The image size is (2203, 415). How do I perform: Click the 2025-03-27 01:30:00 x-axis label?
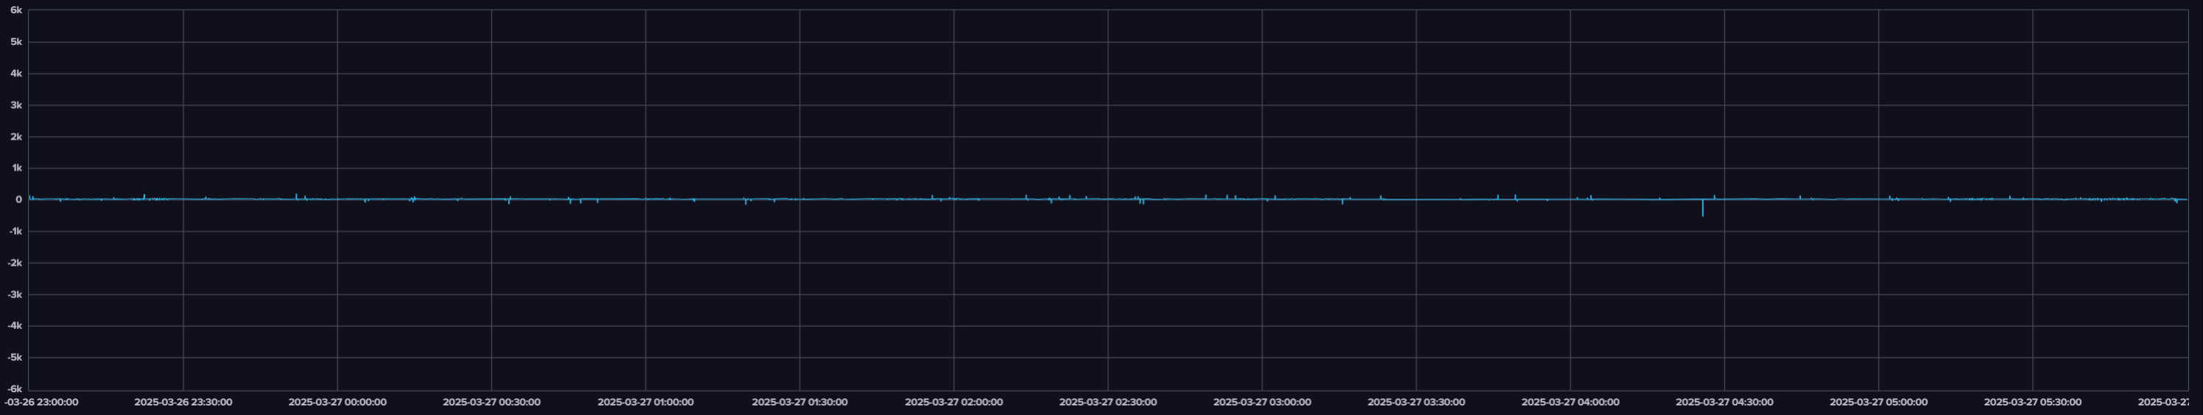(800, 402)
